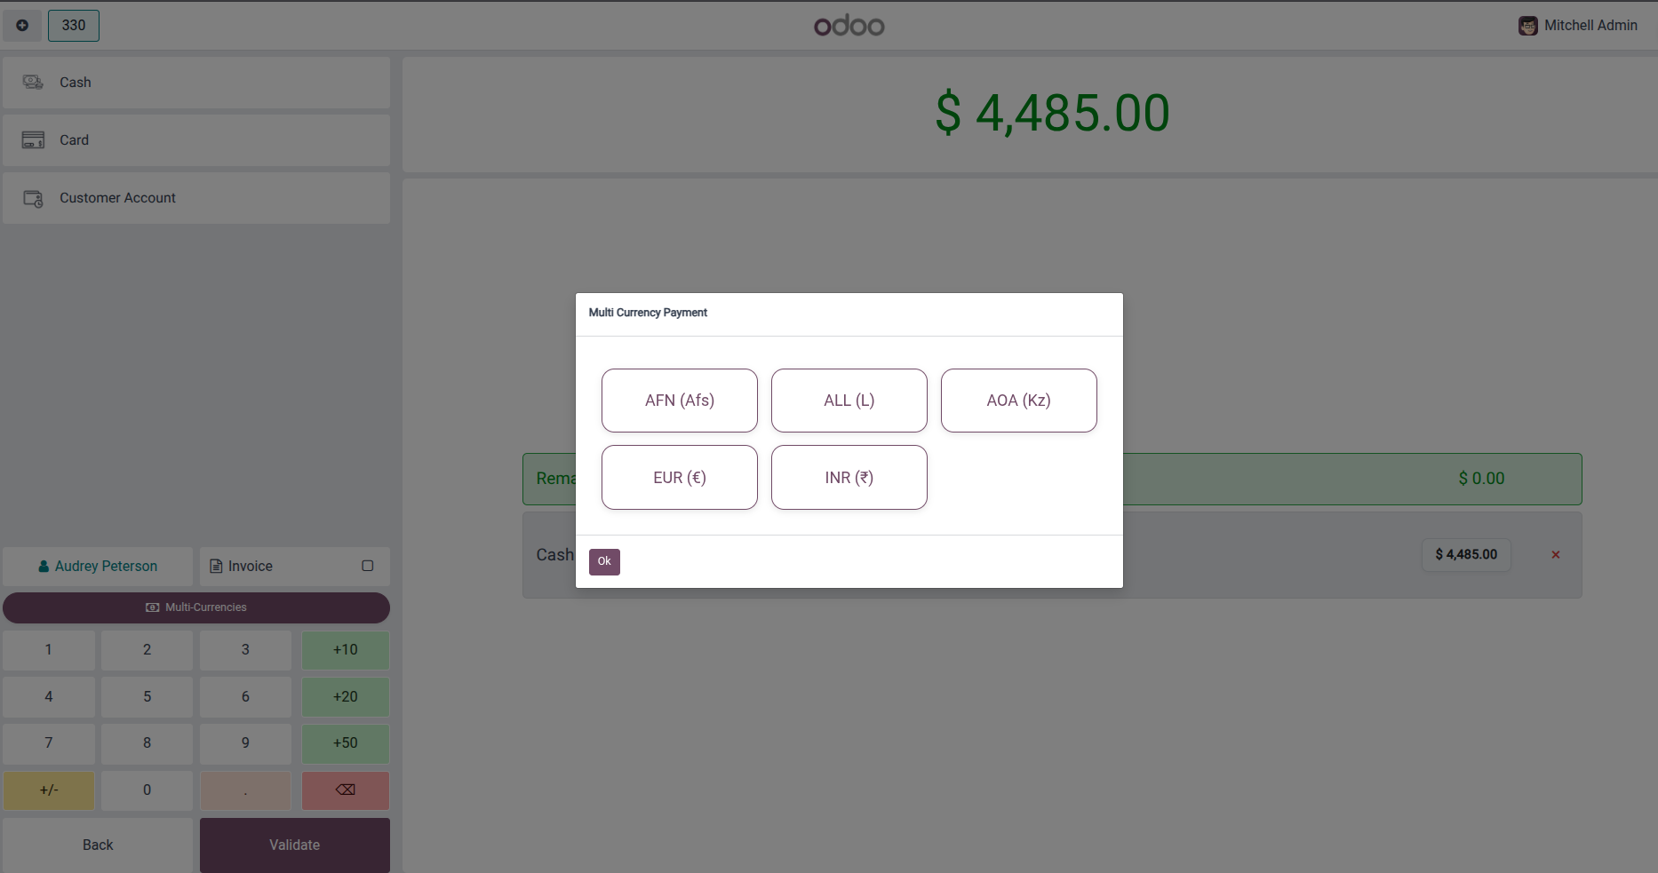The width and height of the screenshot is (1658, 873).
Task: Click the Validate payment button
Action: [x=295, y=845]
